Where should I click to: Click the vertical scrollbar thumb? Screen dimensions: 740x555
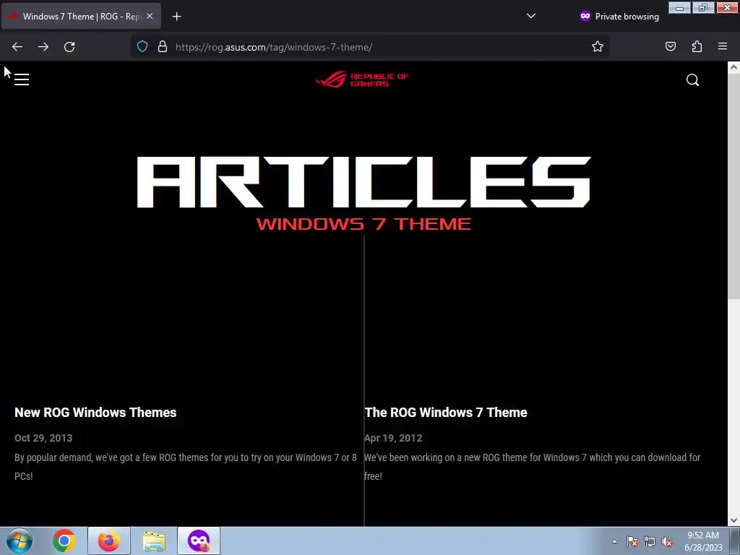(733, 186)
